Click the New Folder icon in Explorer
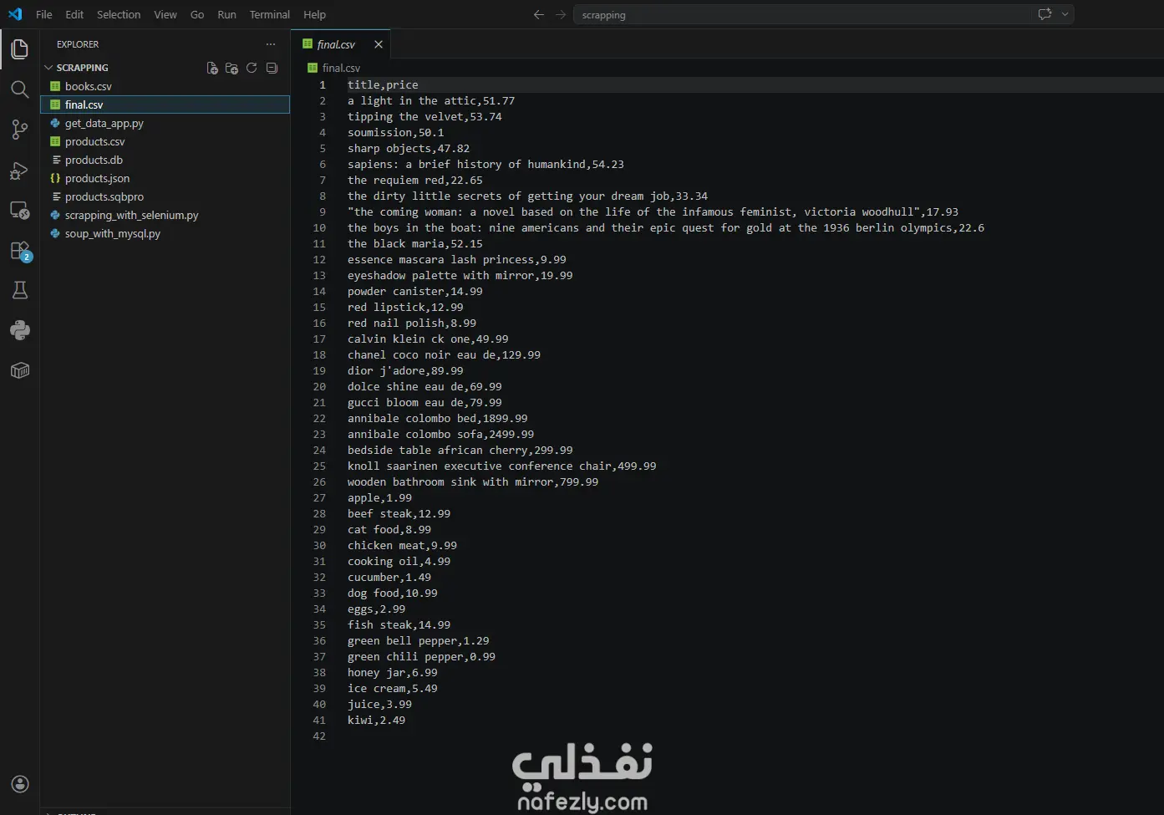This screenshot has width=1164, height=815. coord(232,69)
